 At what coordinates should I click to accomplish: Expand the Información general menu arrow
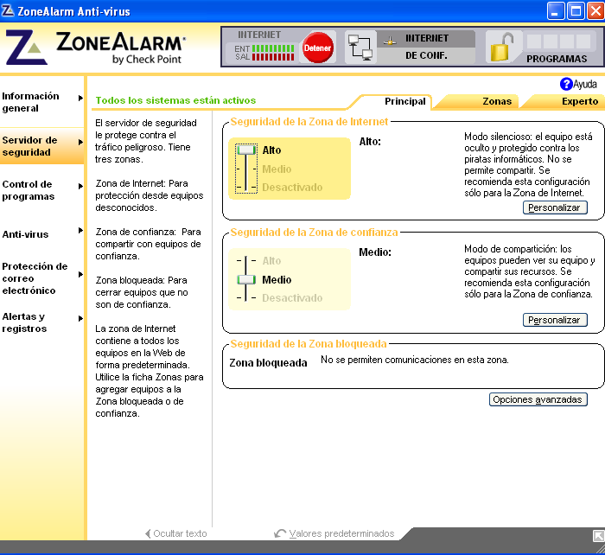80,98
